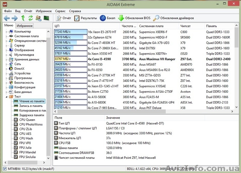
Task: Toggle the status bar MTMBW checkbox
Action: click(x=5, y=168)
